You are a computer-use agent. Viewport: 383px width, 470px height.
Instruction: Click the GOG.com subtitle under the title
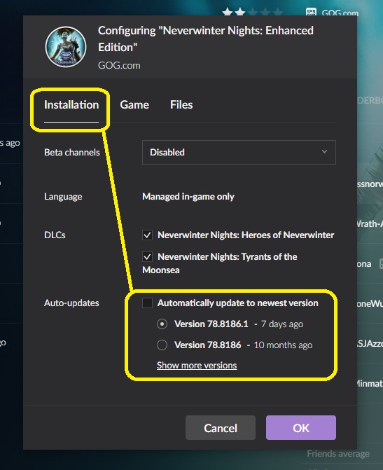[x=119, y=65]
